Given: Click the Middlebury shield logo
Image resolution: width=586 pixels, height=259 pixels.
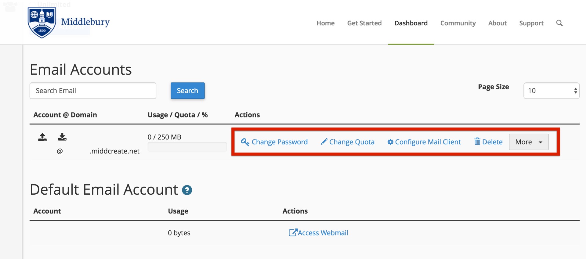Looking at the screenshot, I should [42, 23].
